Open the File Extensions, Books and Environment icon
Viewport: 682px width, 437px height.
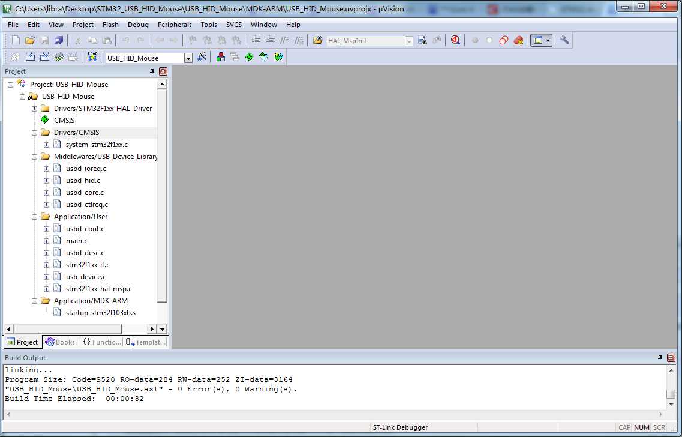[x=221, y=57]
